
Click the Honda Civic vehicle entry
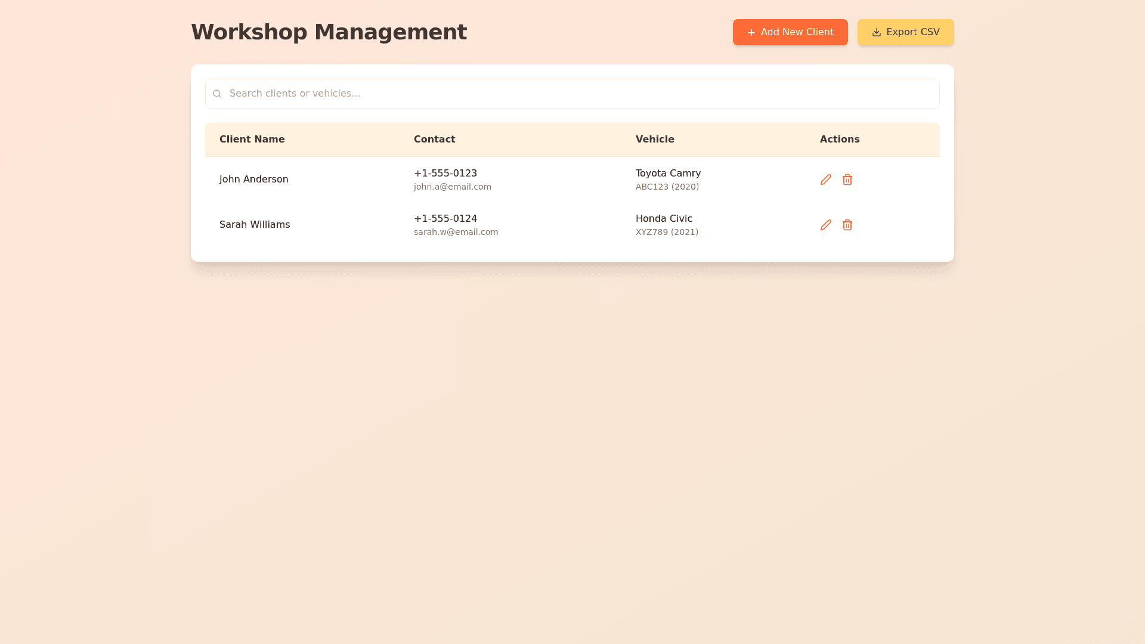[664, 219]
